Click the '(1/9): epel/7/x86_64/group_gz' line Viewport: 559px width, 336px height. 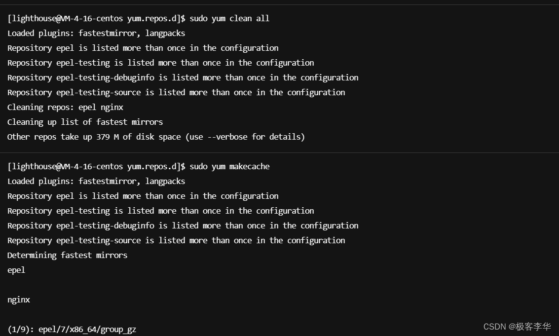click(72, 330)
